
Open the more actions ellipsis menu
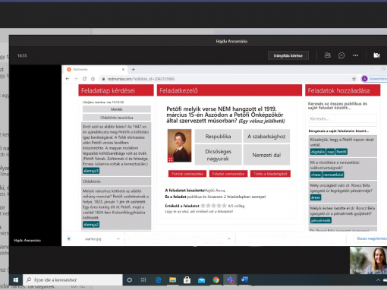355,55
